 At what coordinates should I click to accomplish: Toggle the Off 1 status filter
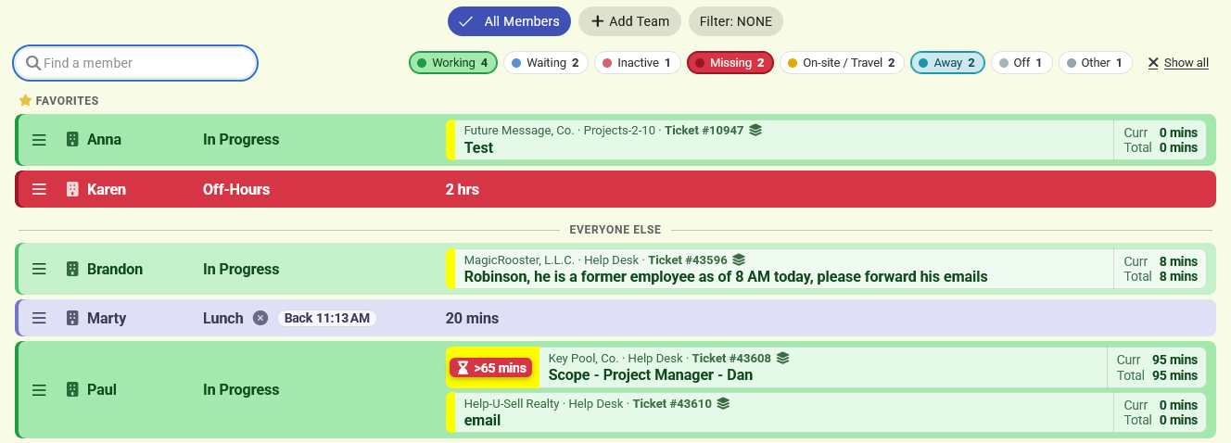(1022, 63)
